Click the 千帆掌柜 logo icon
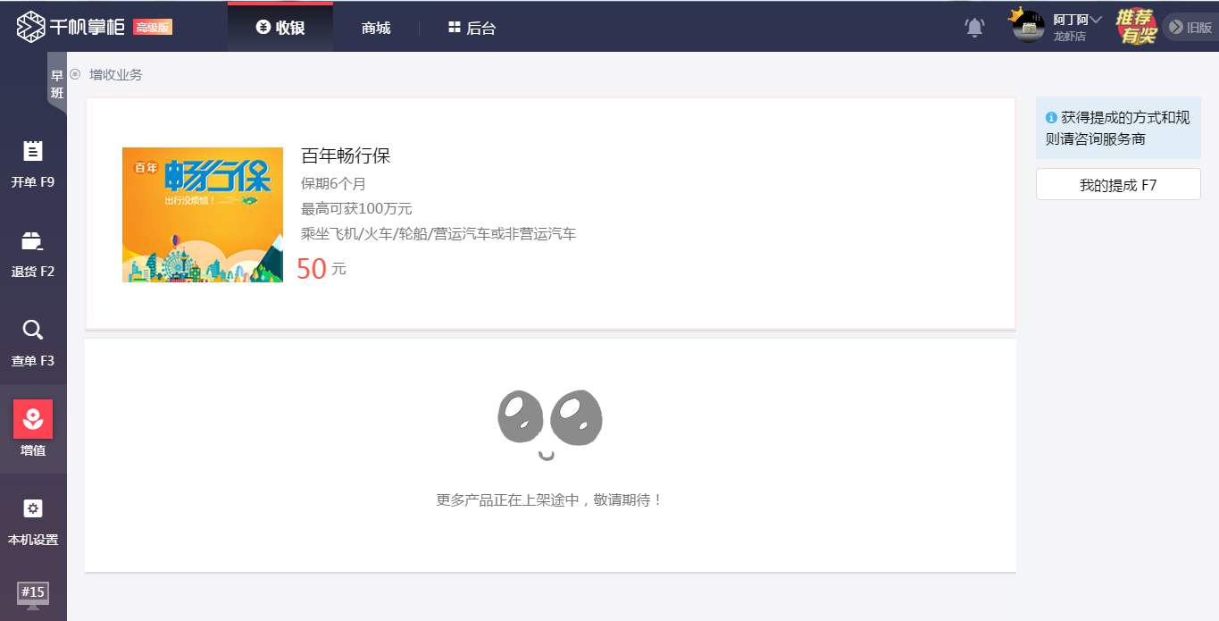Screen dimensions: 1219x621 coord(30,26)
